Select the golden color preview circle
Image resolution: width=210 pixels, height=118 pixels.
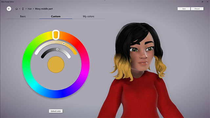tap(56, 65)
